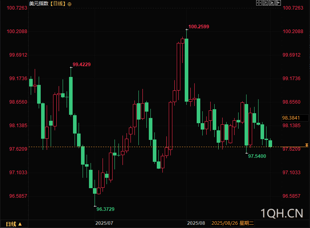Click the 100.2599 high price label

click(x=199, y=27)
